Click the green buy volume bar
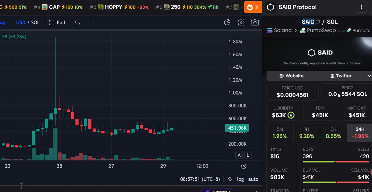 pyautogui.click(x=319, y=182)
